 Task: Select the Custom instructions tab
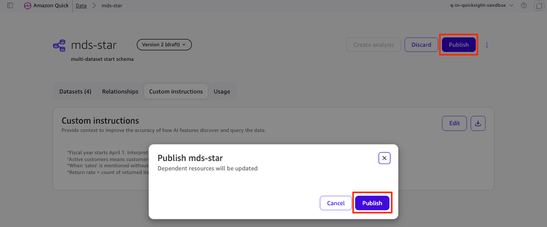click(x=176, y=91)
